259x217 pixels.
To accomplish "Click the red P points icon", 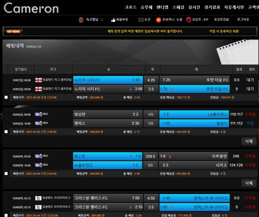I will point(189,20).
